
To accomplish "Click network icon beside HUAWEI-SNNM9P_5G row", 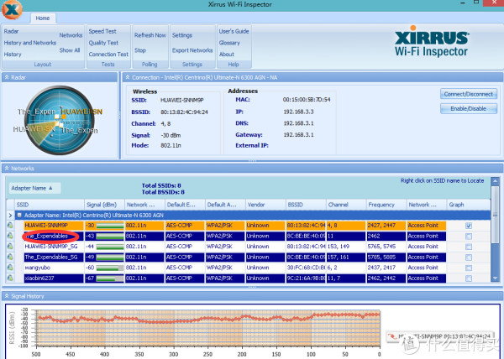I will pos(10,247).
